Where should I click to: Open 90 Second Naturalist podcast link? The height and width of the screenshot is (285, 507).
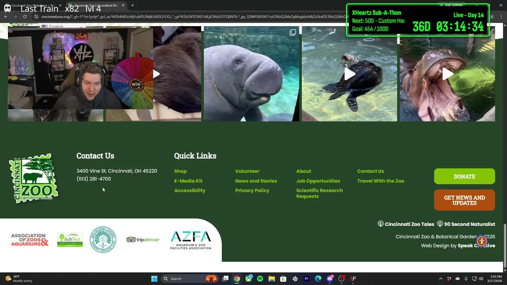click(x=466, y=224)
